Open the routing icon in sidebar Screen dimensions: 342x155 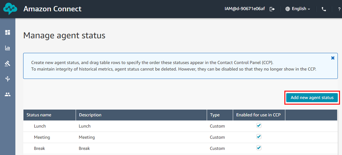point(8,64)
